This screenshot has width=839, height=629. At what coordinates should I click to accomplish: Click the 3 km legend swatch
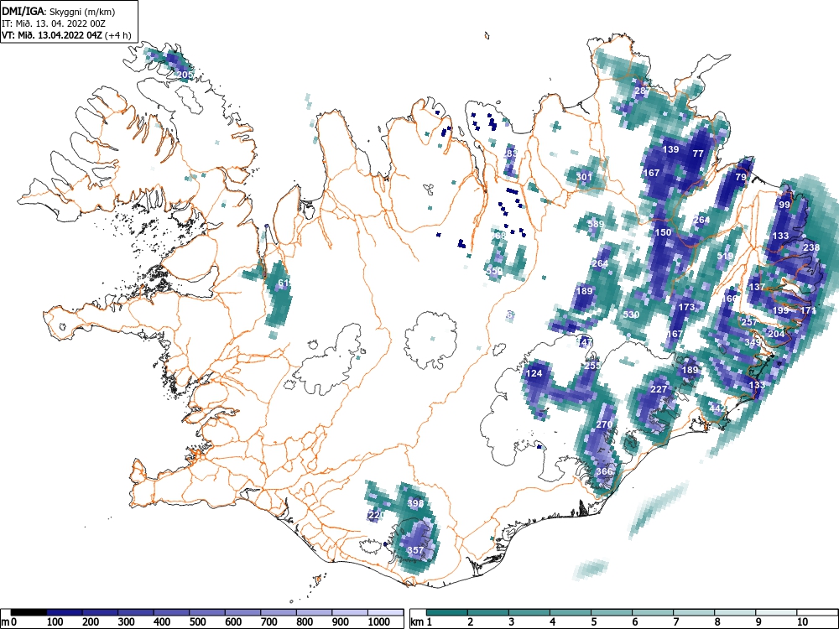(x=529, y=612)
